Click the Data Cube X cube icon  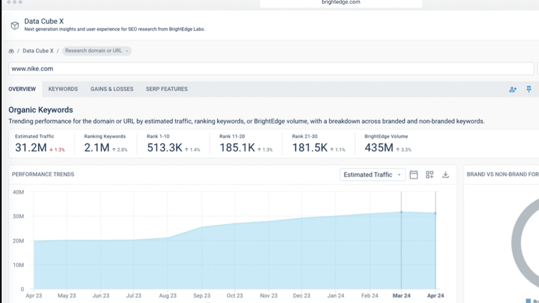pyautogui.click(x=15, y=25)
